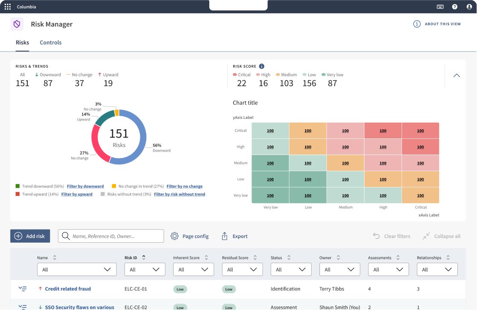
Task: Open the app launcher grid icon
Action: (x=8, y=7)
